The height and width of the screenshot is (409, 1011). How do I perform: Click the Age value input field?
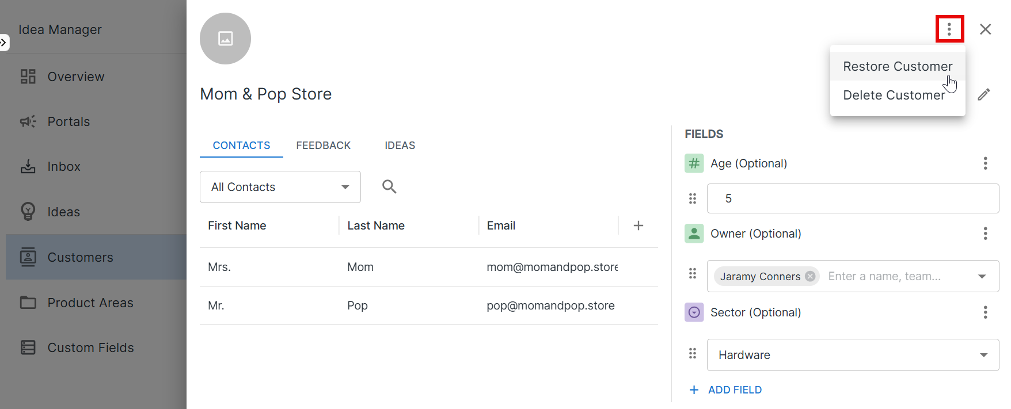click(852, 198)
